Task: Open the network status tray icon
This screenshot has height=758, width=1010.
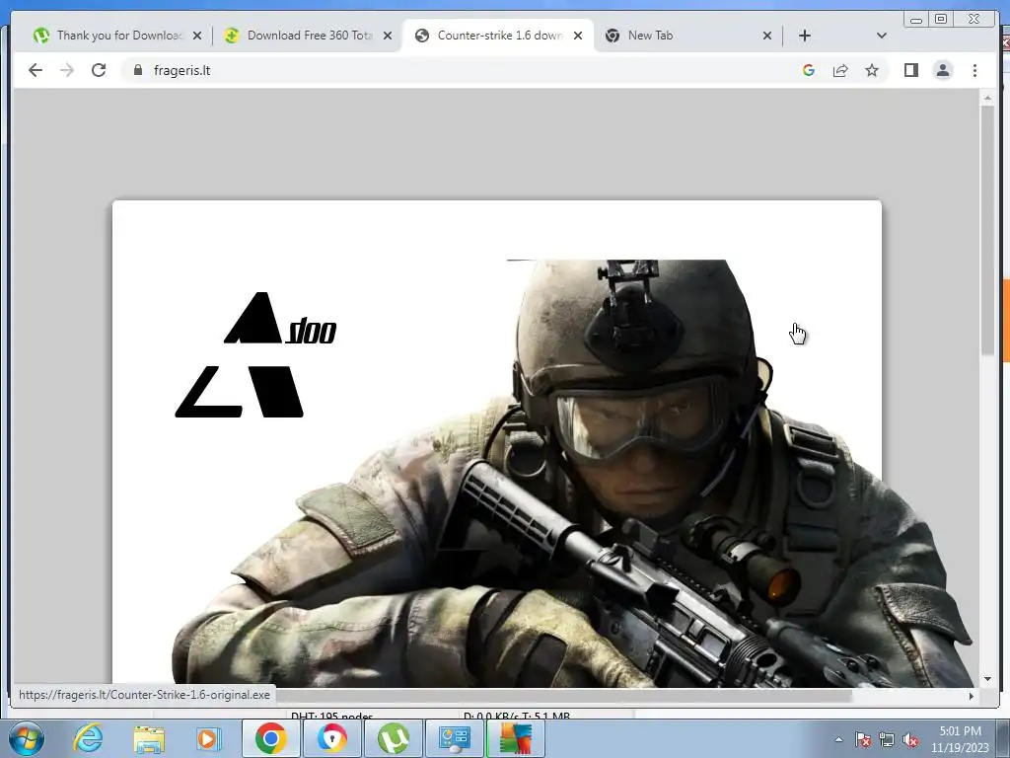Action: click(x=887, y=740)
